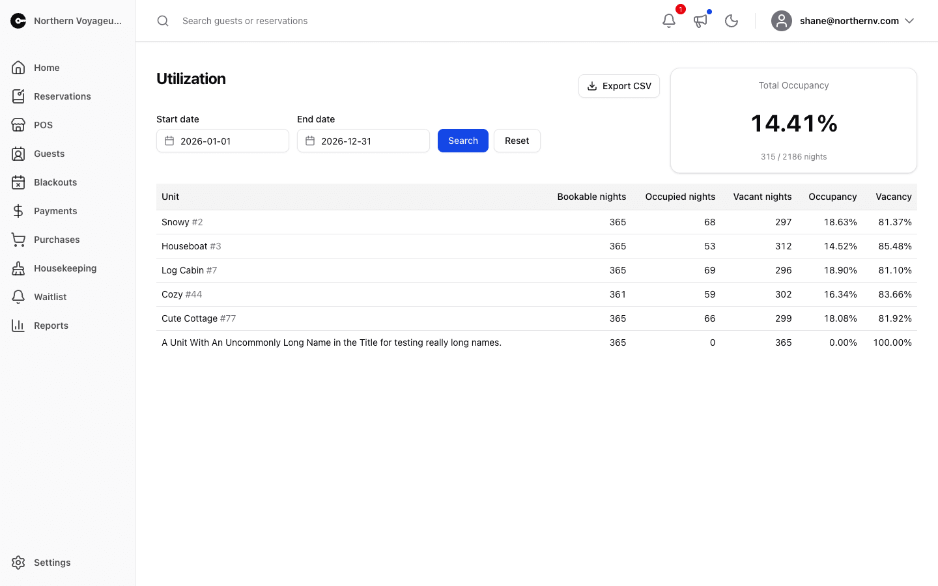Open Settings from the sidebar
The height and width of the screenshot is (586, 938).
tap(68, 563)
